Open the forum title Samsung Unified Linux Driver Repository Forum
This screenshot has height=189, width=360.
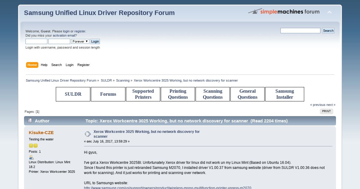[99, 13]
